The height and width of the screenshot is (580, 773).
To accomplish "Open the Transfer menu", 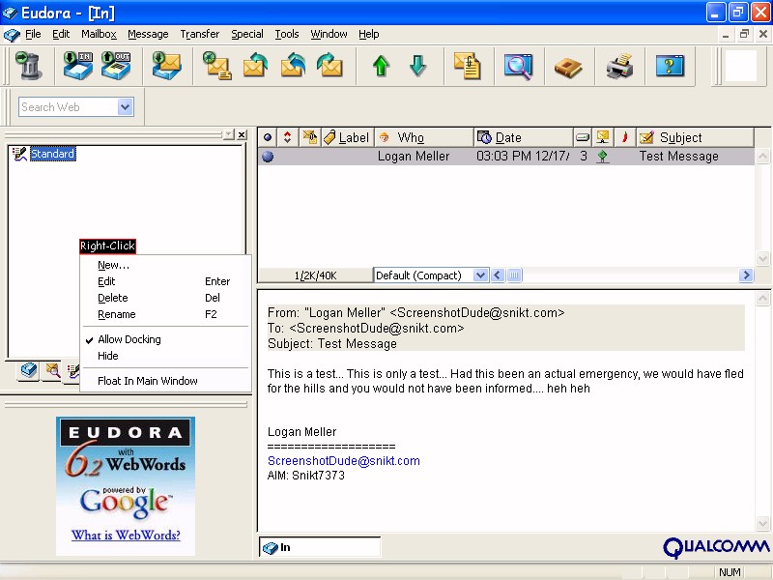I will click(200, 34).
